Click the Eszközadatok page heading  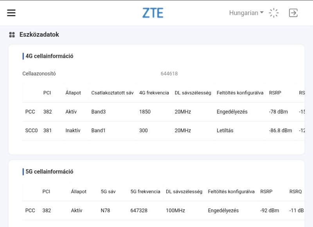point(39,35)
